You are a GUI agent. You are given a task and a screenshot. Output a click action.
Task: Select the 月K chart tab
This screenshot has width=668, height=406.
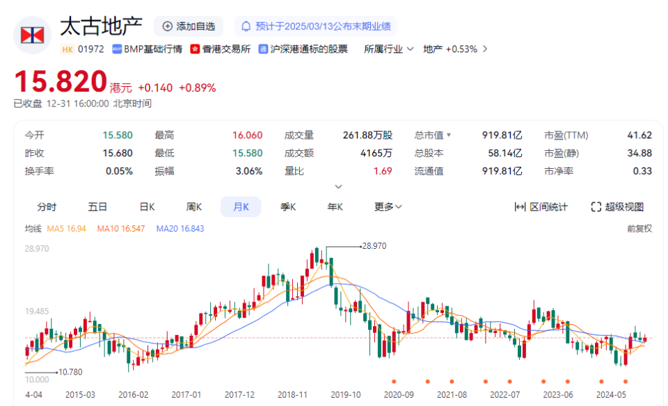point(241,207)
